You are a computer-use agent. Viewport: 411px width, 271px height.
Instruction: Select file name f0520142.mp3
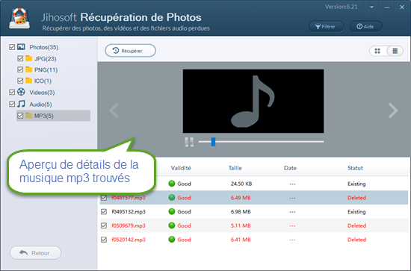click(x=129, y=240)
